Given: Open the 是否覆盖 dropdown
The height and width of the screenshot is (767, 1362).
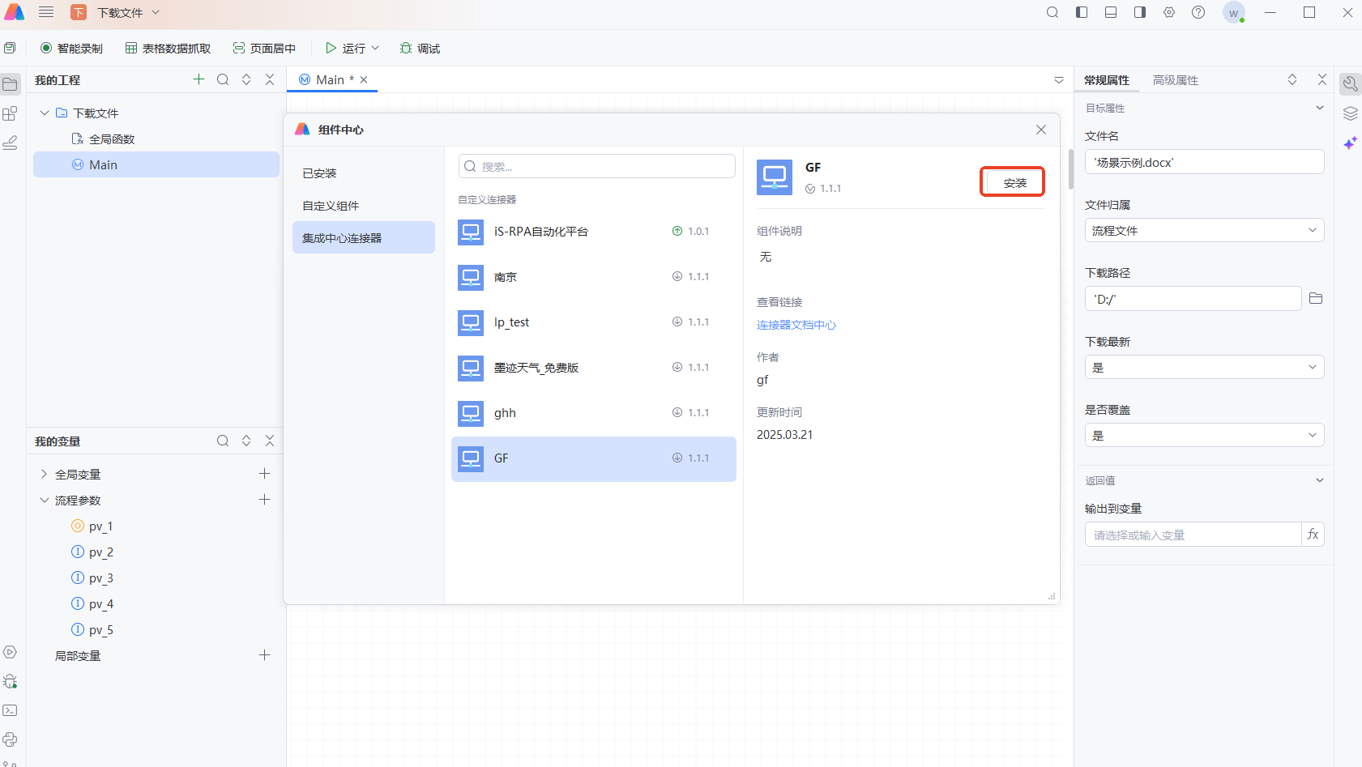Looking at the screenshot, I should click(1204, 436).
